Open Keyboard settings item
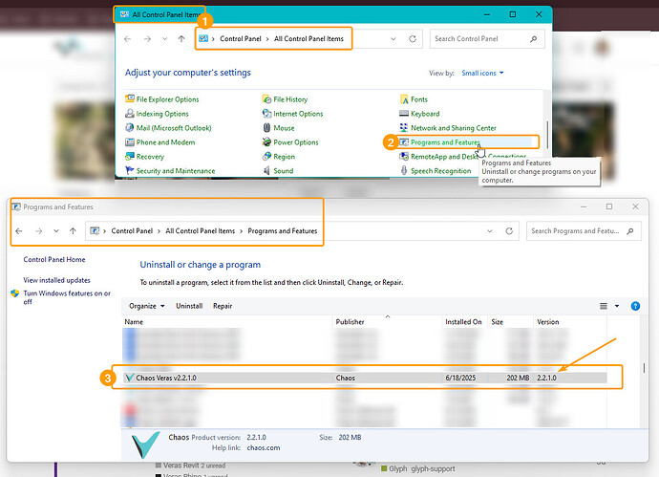659x477 pixels. (x=420, y=114)
